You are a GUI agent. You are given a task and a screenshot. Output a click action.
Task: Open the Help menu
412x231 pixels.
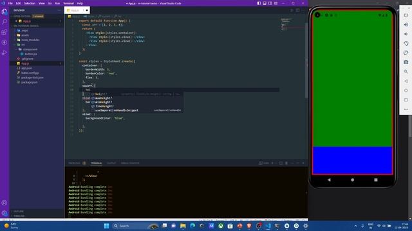80,3
